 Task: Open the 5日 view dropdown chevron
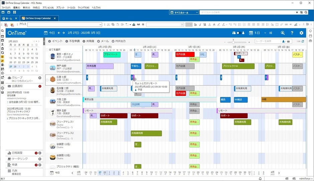(x=265, y=33)
